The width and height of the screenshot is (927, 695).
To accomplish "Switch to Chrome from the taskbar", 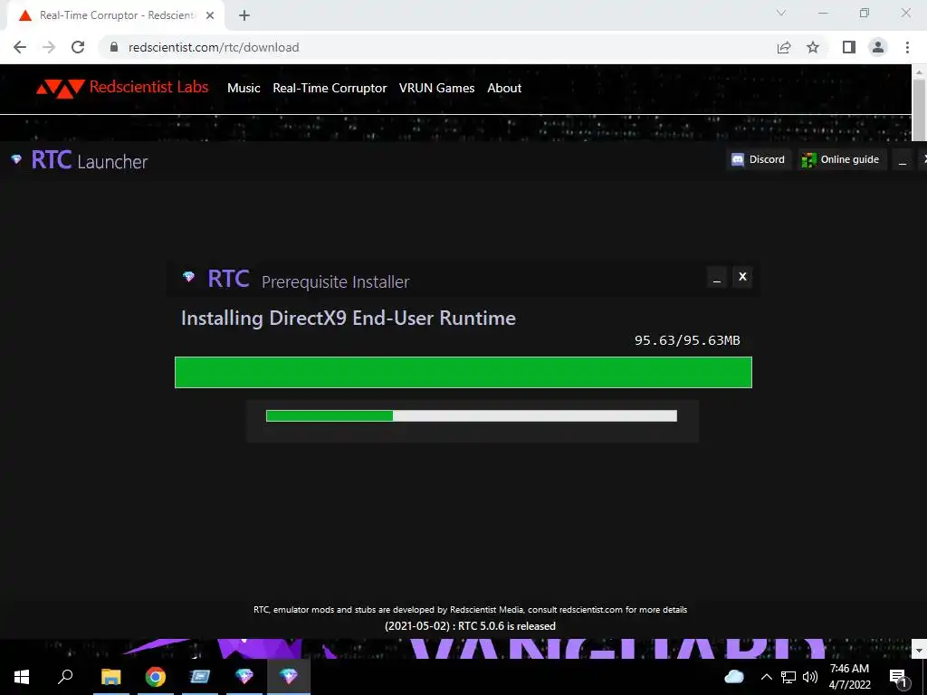I will coord(156,677).
